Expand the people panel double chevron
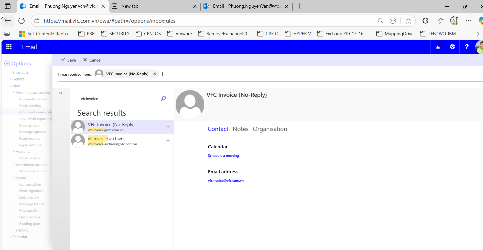The width and height of the screenshot is (483, 250). 61,93
